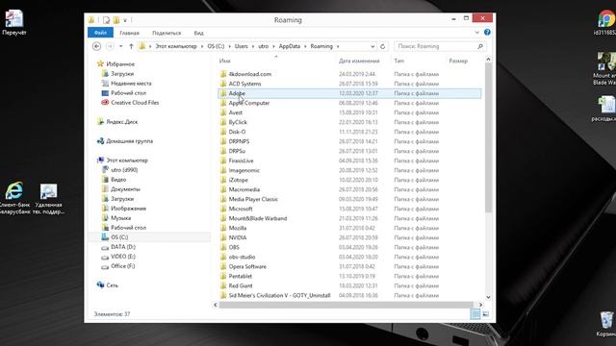Screen dimensions: 616x346
Task: Click OS (C:) in the address breadcrumb
Action: pyautogui.click(x=216, y=46)
